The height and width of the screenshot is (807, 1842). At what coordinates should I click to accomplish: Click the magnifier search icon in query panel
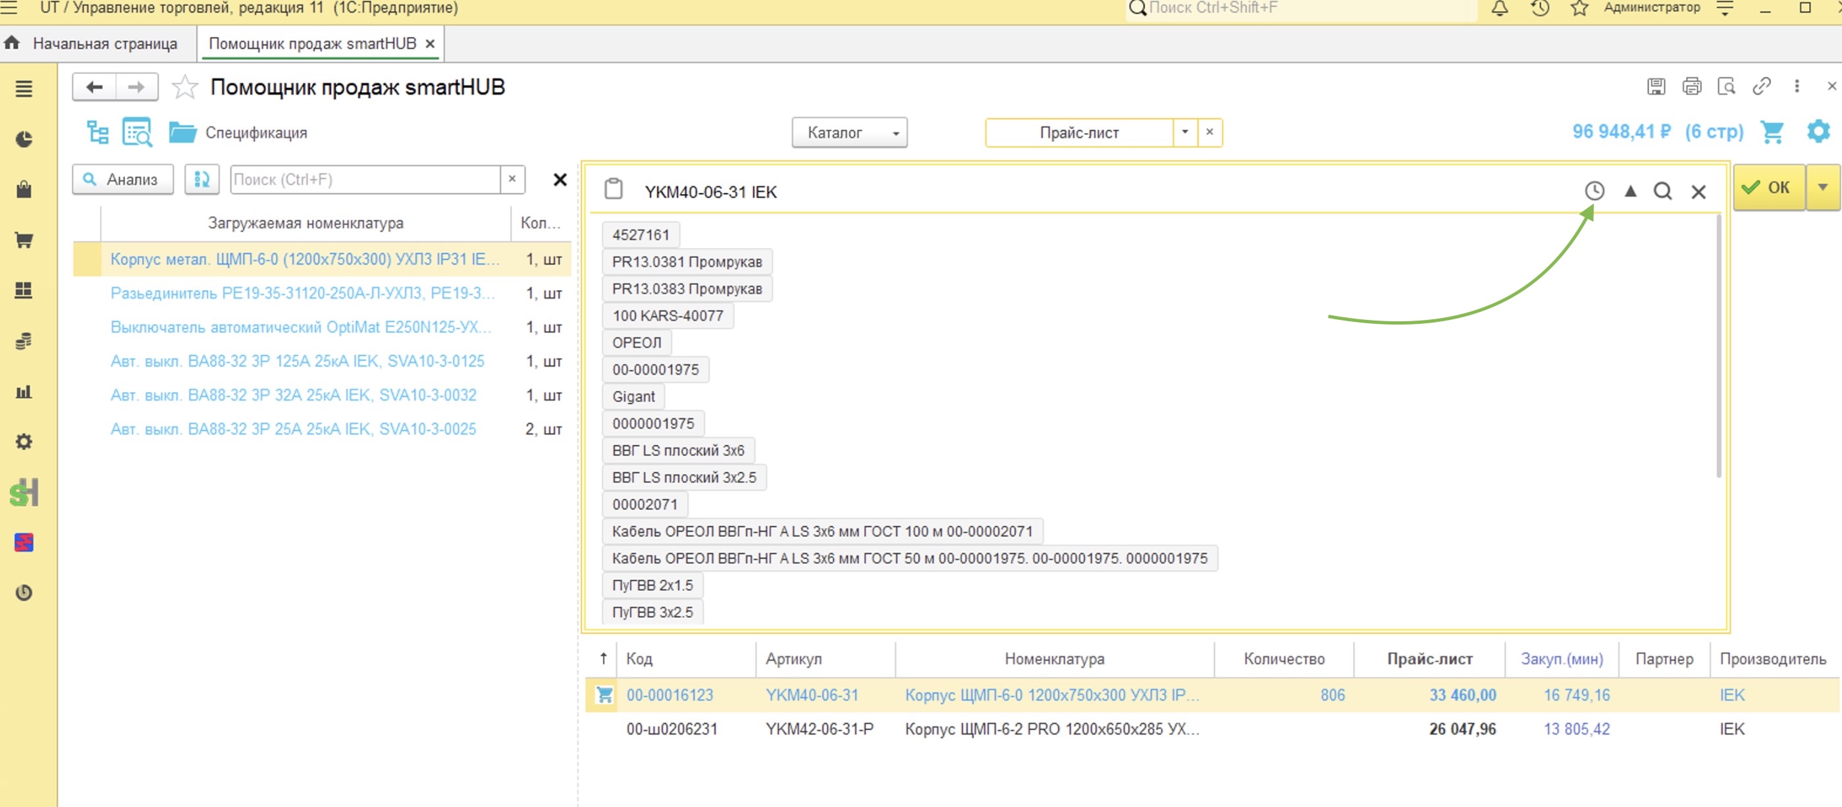pos(1662,191)
